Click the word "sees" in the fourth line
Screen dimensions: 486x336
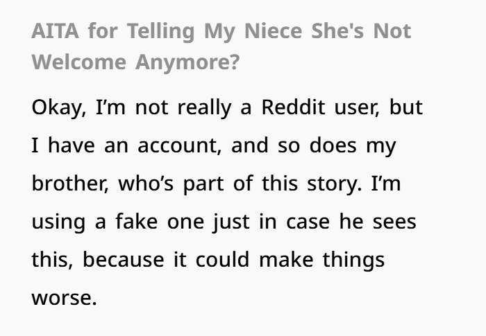coord(394,222)
